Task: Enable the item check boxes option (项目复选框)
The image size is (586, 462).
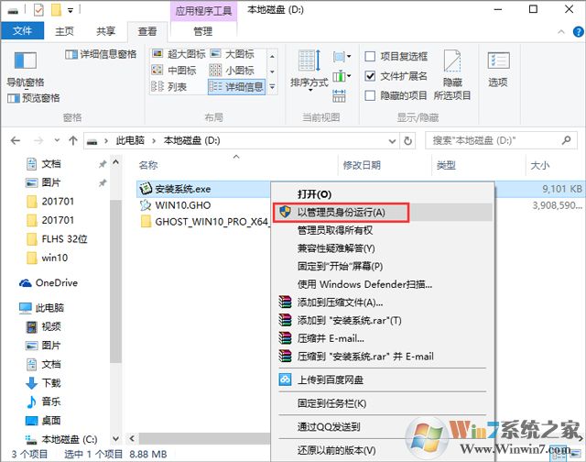Action: pos(370,57)
